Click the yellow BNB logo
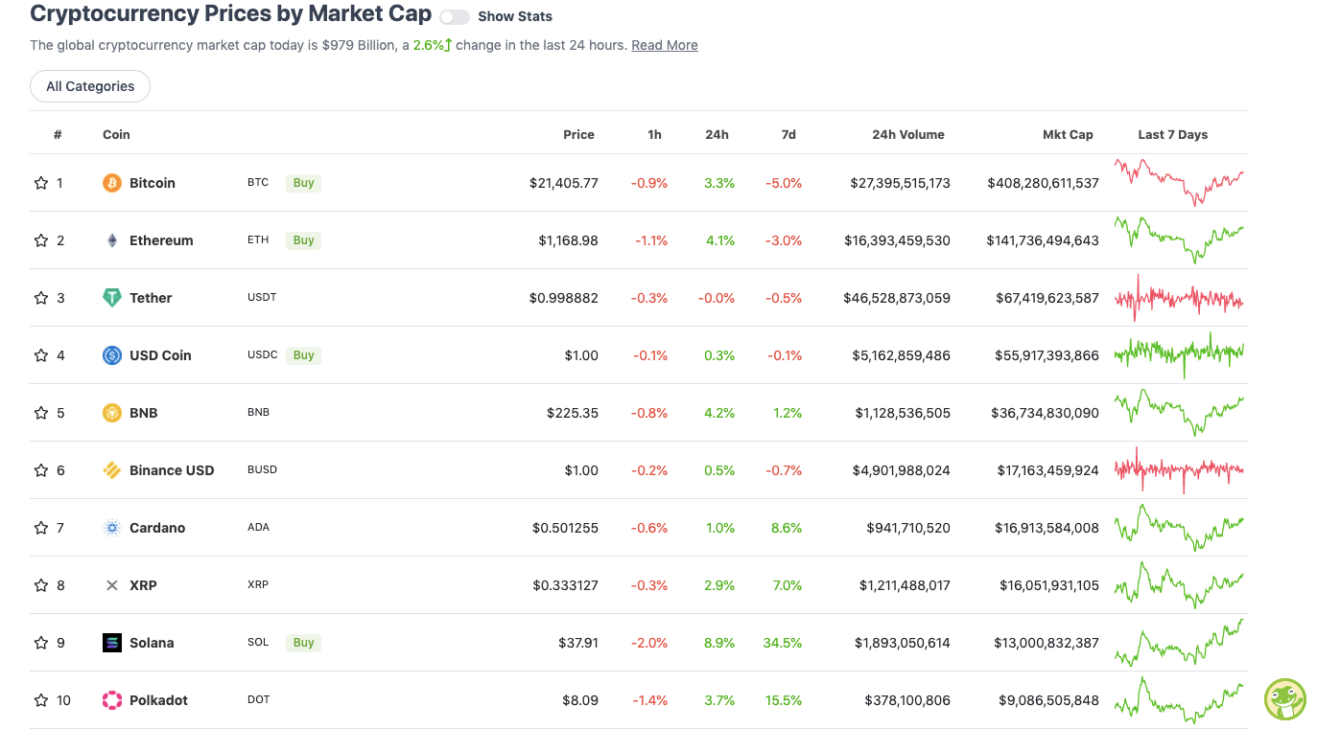 tap(112, 413)
